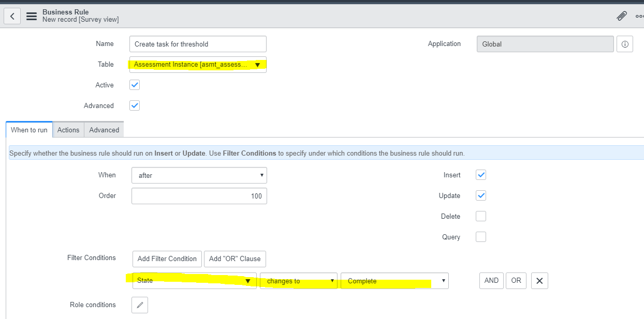The image size is (644, 319).
Task: Open the Advanced tab
Action: [x=104, y=130]
